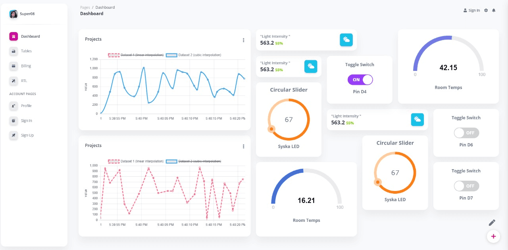Click the lower Projects card title
Image resolution: width=508 pixels, height=250 pixels.
coord(93,145)
